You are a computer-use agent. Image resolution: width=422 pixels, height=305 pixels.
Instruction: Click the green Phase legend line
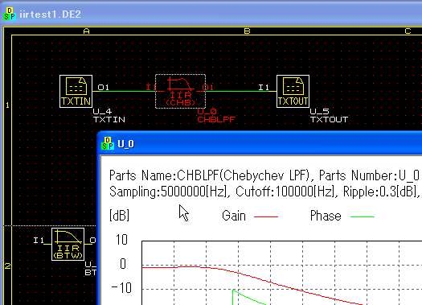click(363, 216)
